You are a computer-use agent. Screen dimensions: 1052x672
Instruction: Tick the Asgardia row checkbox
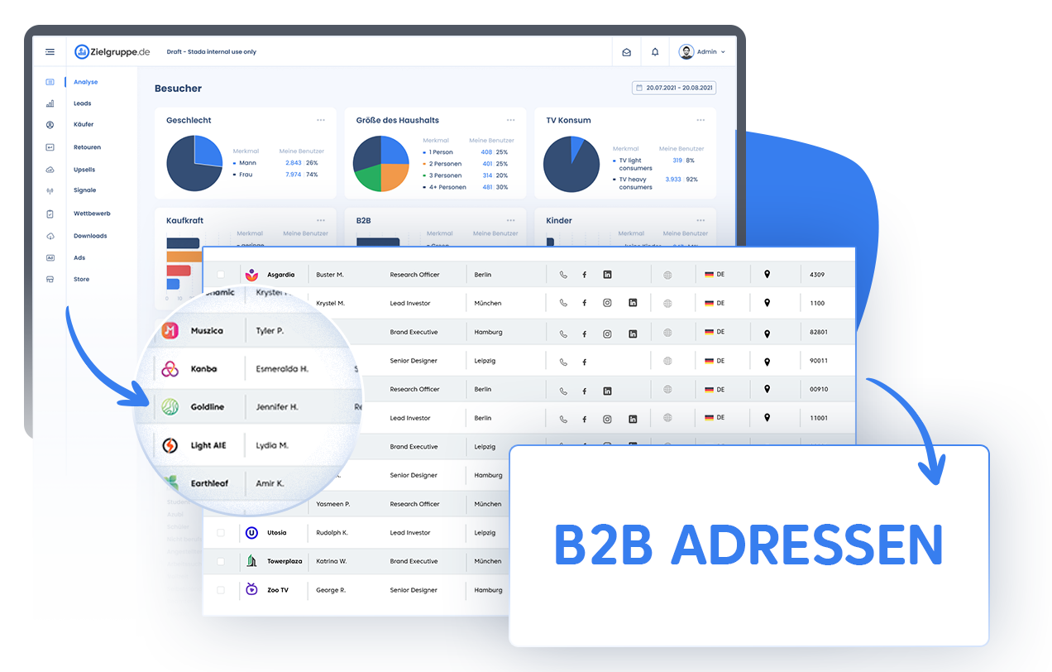(x=221, y=275)
